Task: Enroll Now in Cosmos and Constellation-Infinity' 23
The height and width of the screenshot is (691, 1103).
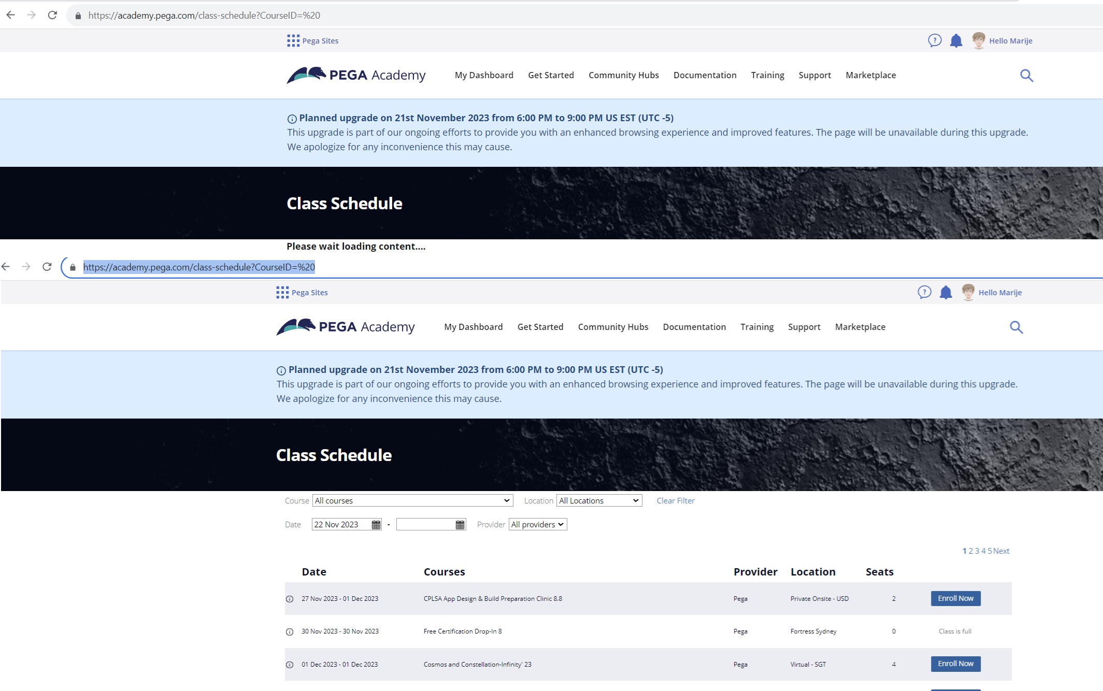Action: tap(956, 664)
